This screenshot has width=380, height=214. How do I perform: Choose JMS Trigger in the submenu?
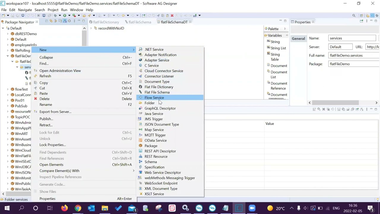click(x=170, y=119)
